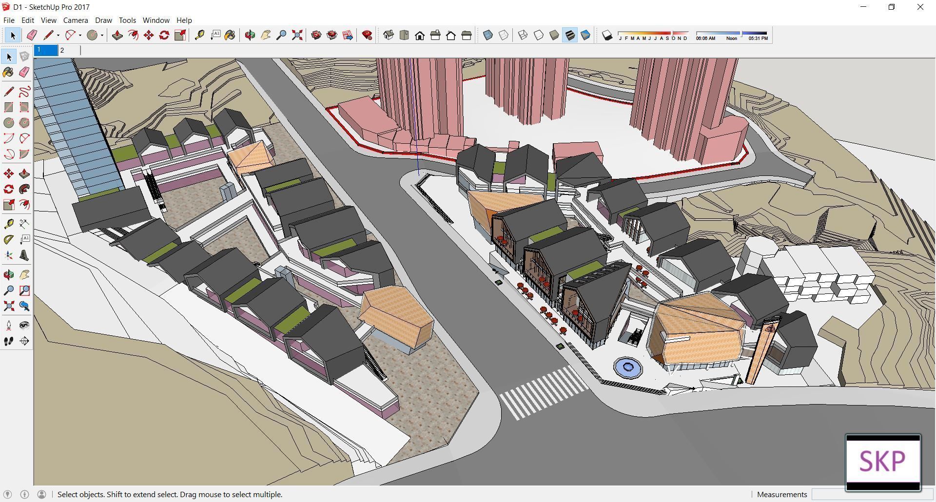The image size is (936, 502).
Task: Select the Make Component tool in side panel
Action: [x=24, y=57]
